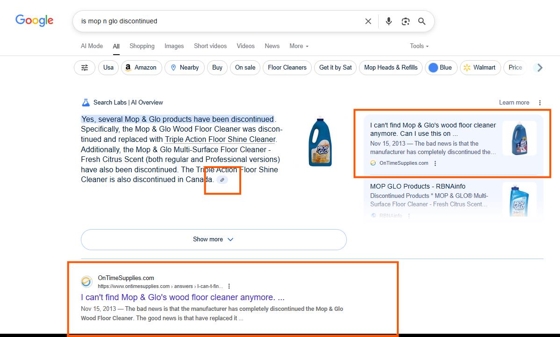Open options menu for OnTimeSupplies.com source card
This screenshot has height=337, width=560.
(435, 163)
